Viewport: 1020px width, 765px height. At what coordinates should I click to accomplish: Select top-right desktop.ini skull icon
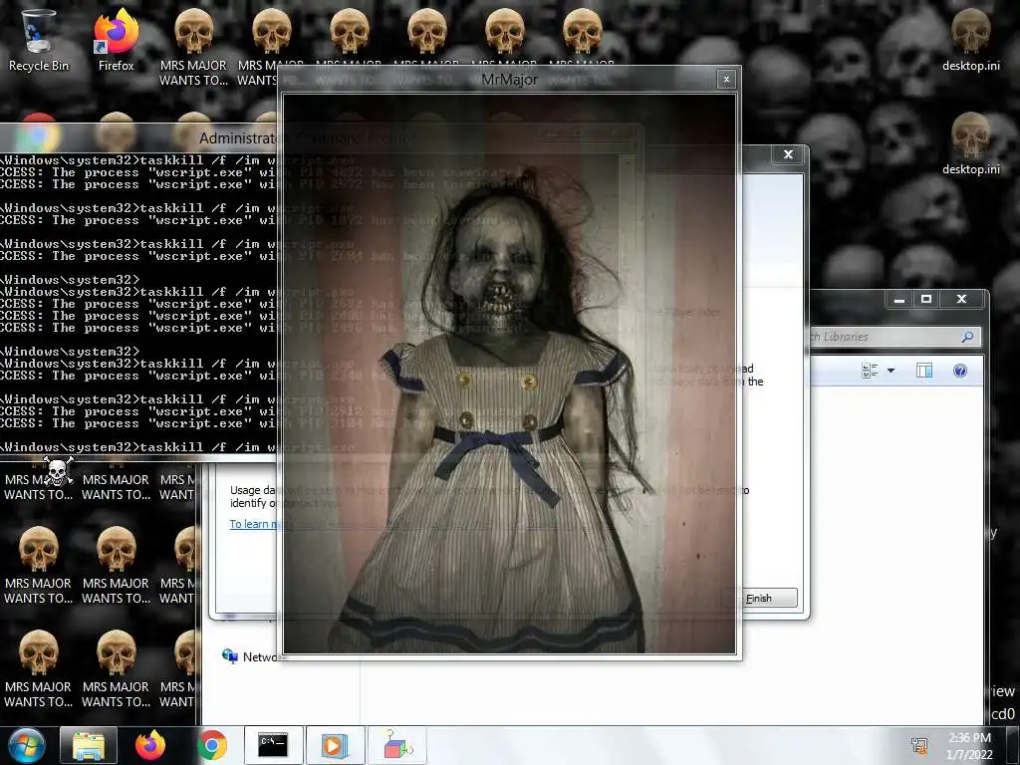pyautogui.click(x=970, y=40)
